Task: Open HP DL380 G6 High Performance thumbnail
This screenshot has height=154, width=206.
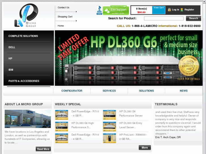Action: click(61, 127)
